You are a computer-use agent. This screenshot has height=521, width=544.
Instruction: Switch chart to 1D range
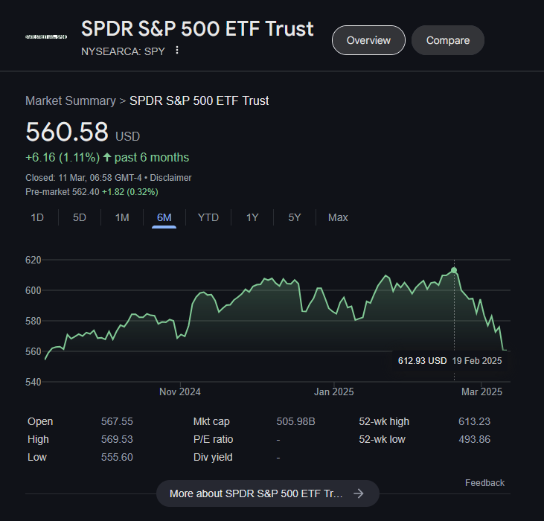37,217
